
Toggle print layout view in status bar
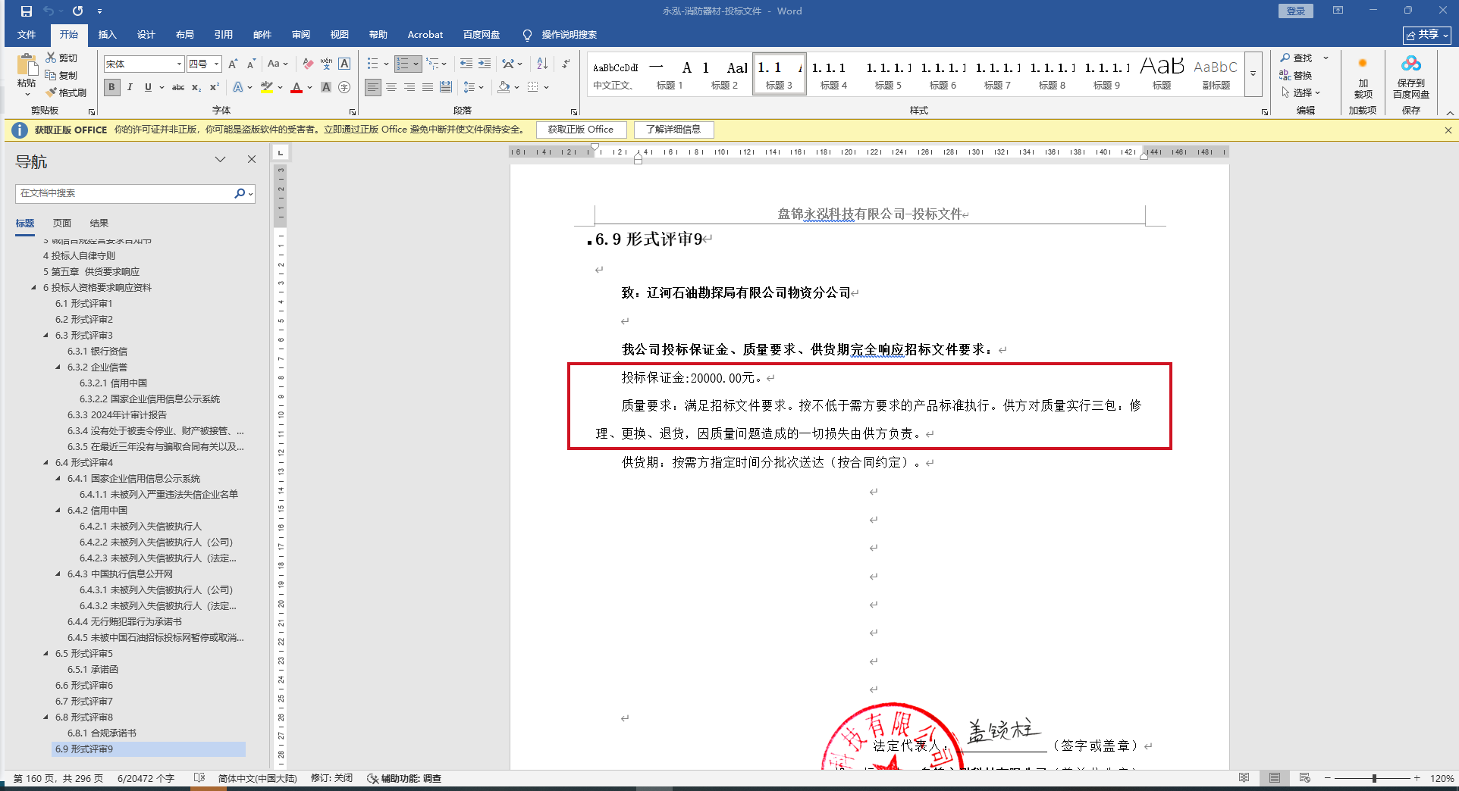coord(1275,778)
